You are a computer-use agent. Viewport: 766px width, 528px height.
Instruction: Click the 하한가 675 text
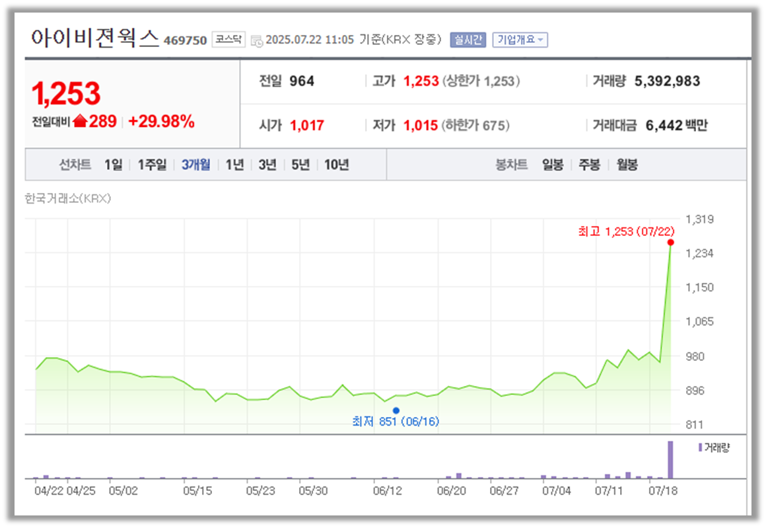click(x=475, y=126)
